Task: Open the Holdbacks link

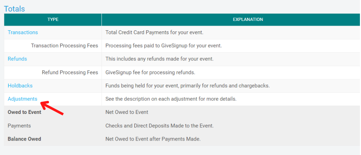Action: [x=20, y=85]
